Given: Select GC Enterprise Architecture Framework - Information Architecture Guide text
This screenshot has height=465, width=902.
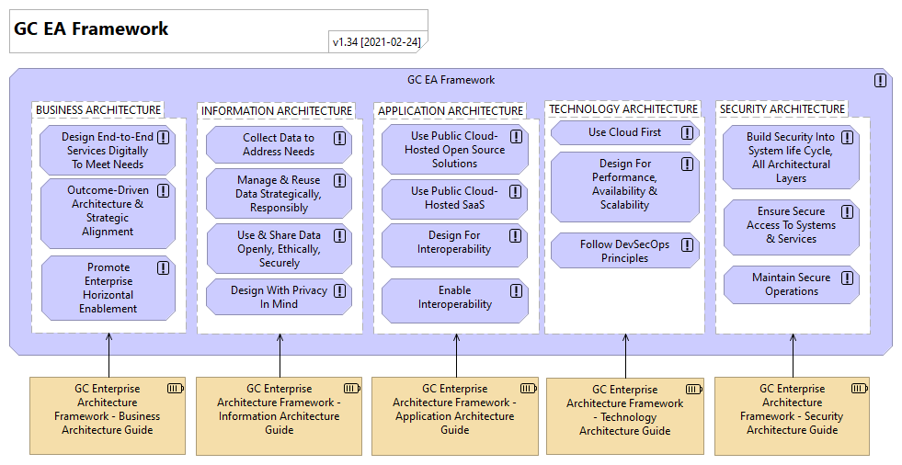Looking at the screenshot, I should (279, 409).
